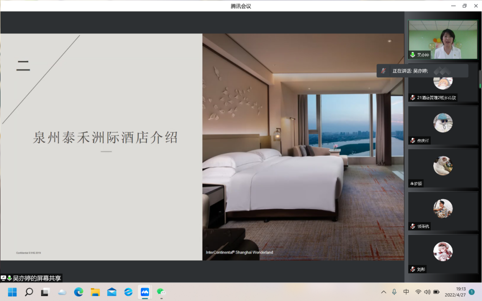Image resolution: width=482 pixels, height=301 pixels.
Task: Click muted mic icon of 21酒店管理2班
Action: (413, 98)
